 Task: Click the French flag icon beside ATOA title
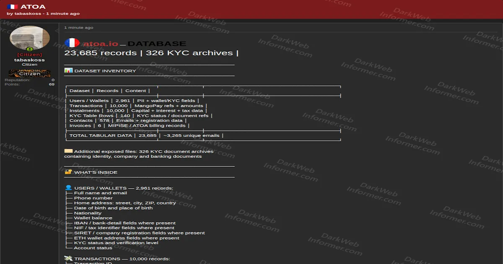pyautogui.click(x=12, y=7)
